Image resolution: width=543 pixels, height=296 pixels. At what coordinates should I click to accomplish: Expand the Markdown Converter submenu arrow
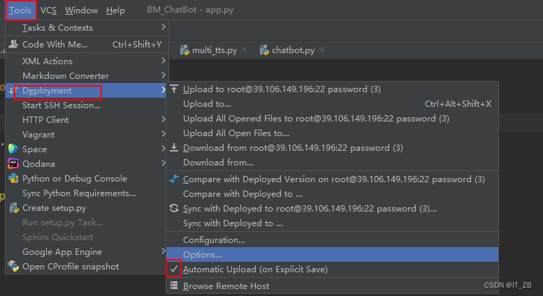(x=164, y=75)
